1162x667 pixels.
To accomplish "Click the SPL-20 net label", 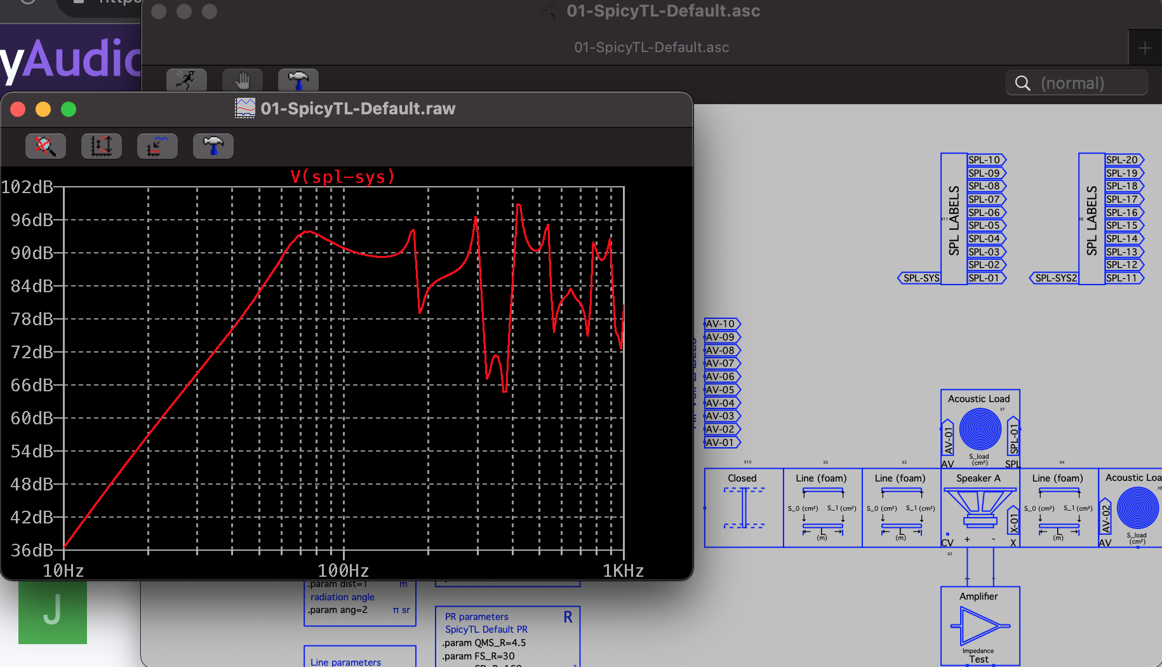I will pos(1125,160).
